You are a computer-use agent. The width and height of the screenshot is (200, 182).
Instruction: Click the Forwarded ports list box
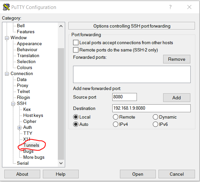132,74
